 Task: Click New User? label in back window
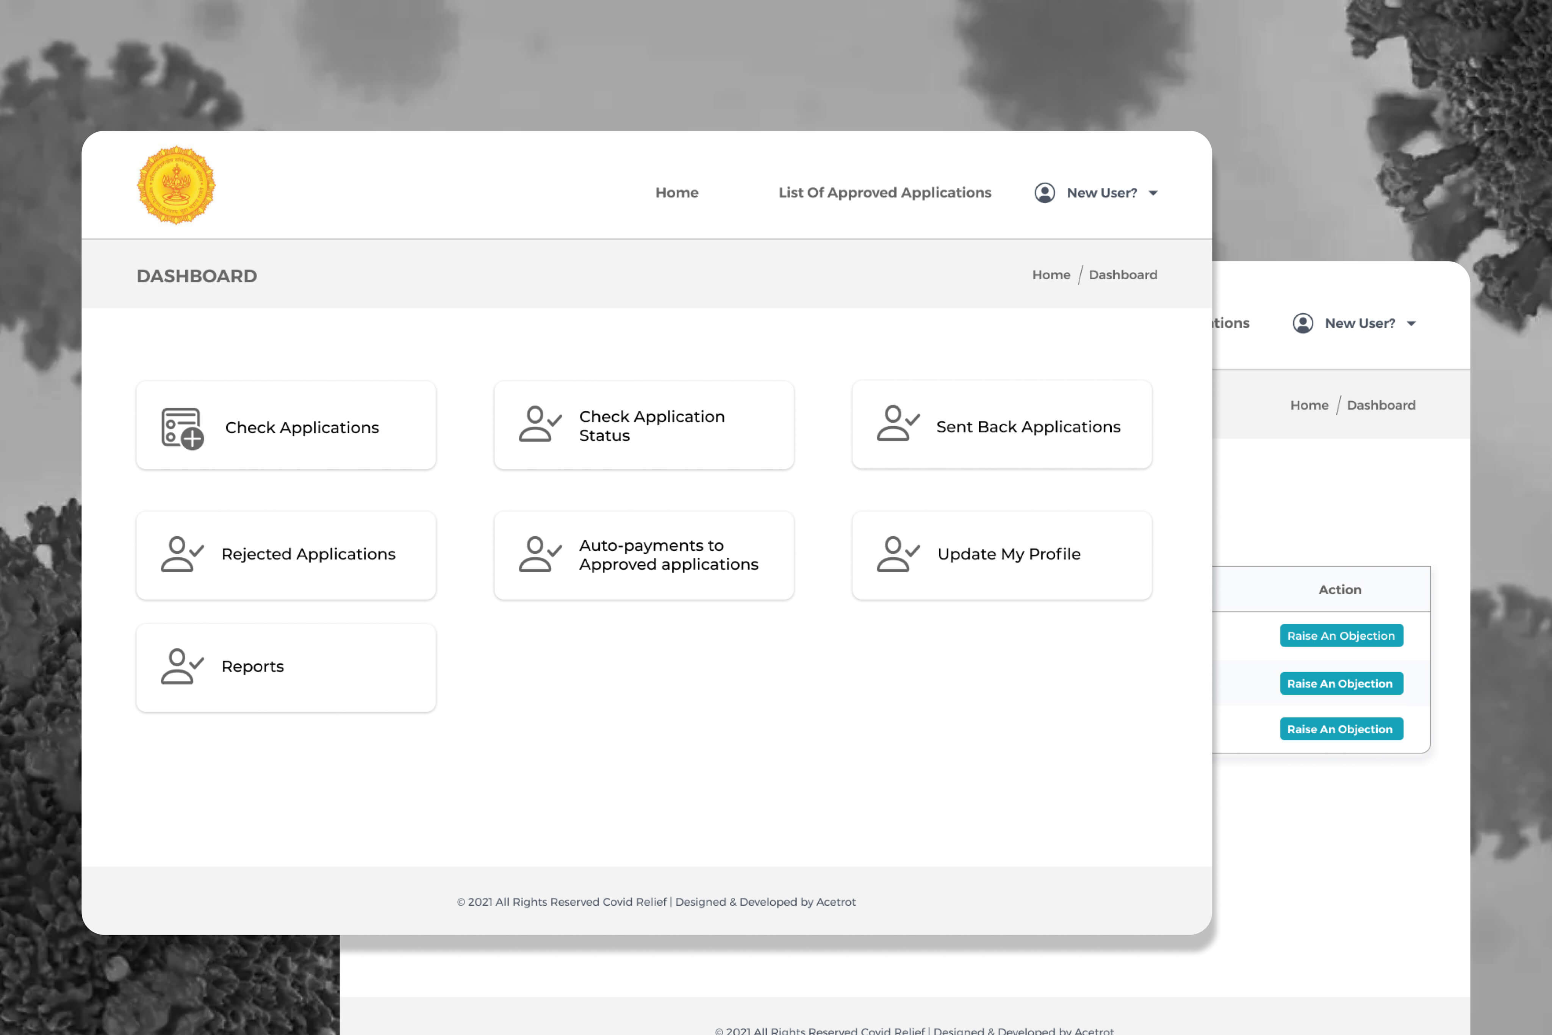[1359, 323]
